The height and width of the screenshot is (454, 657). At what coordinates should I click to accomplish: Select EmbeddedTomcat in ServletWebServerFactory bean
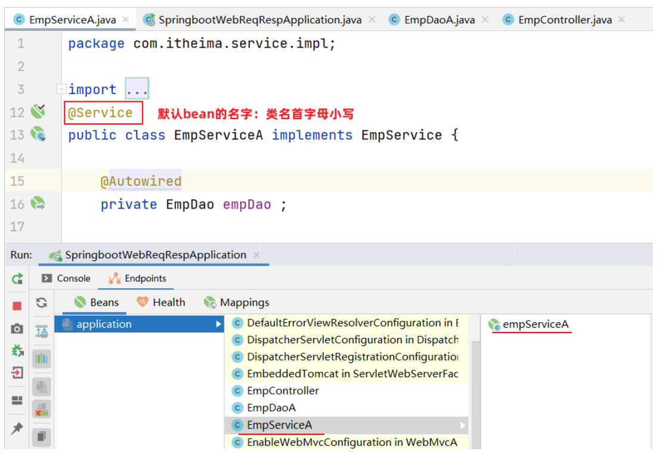346,374
